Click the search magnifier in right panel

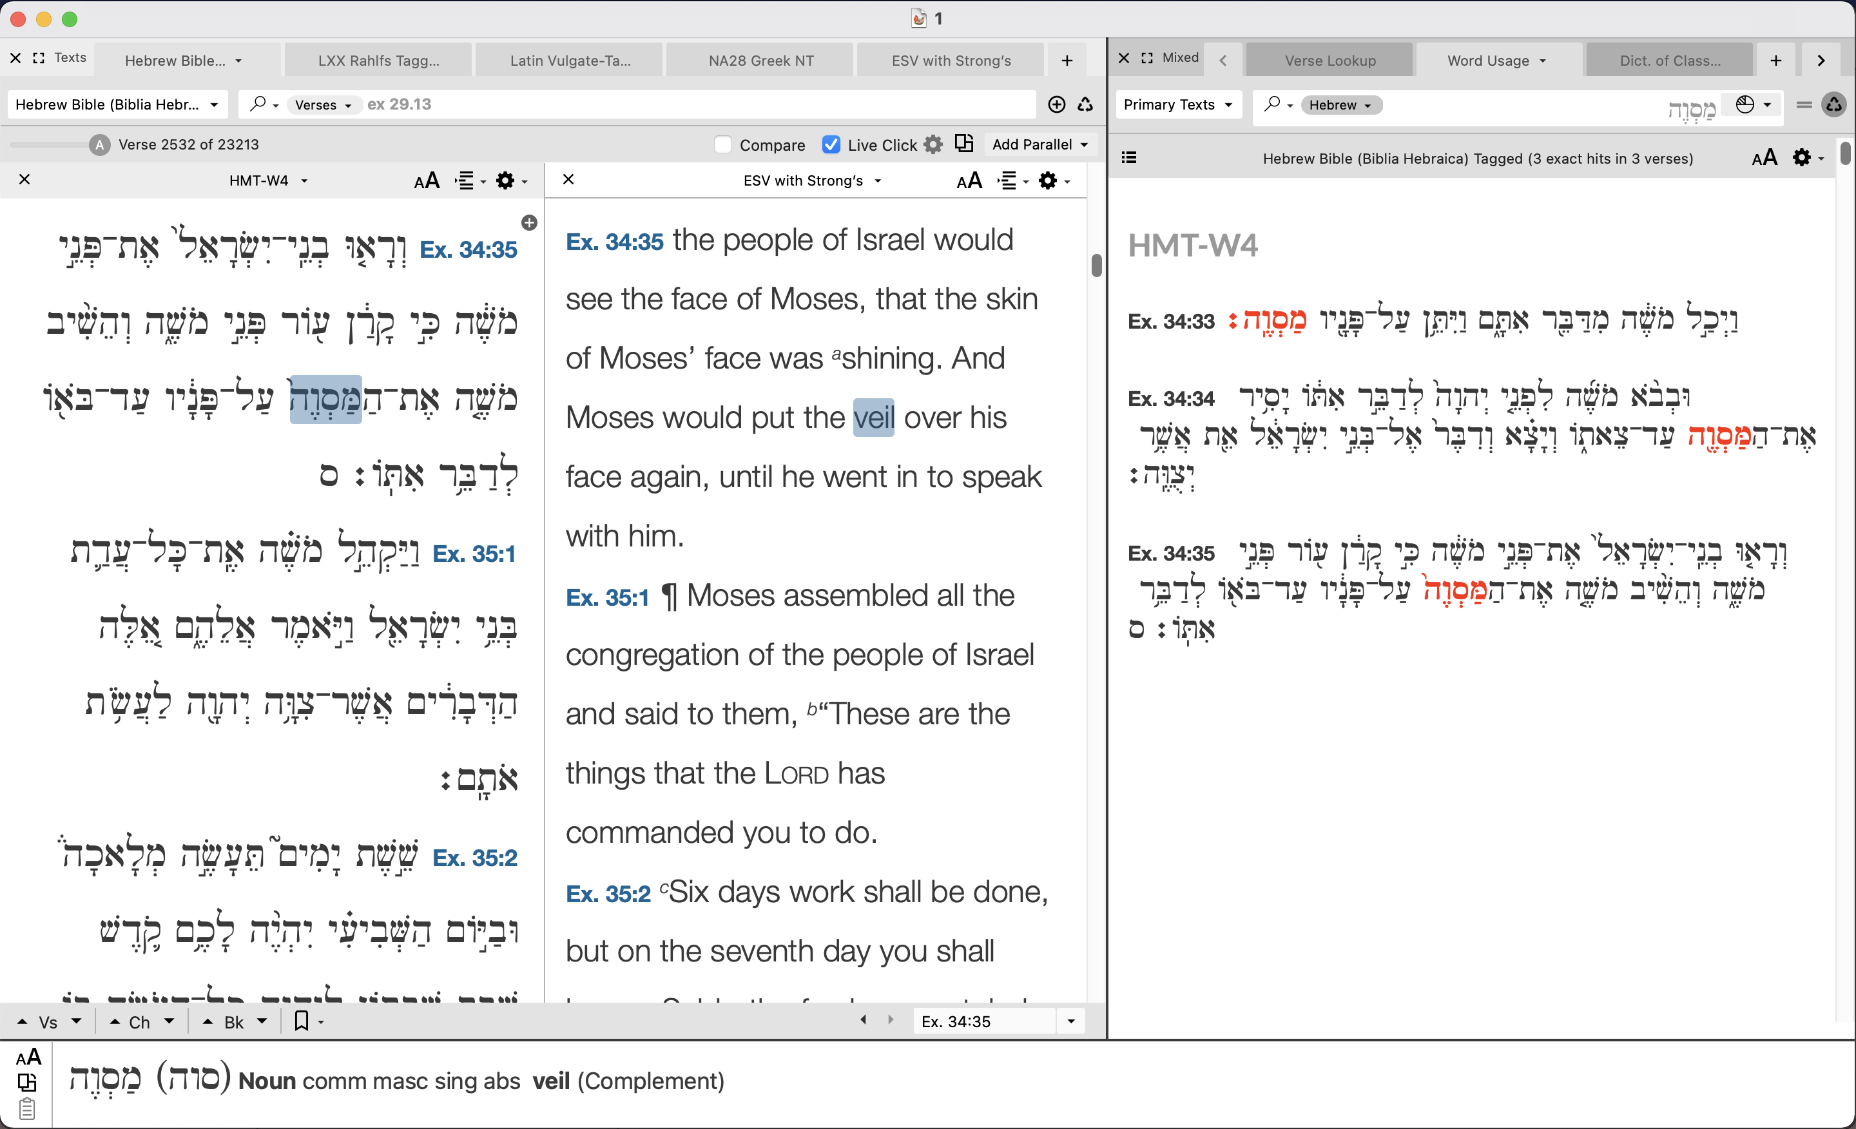[1271, 104]
